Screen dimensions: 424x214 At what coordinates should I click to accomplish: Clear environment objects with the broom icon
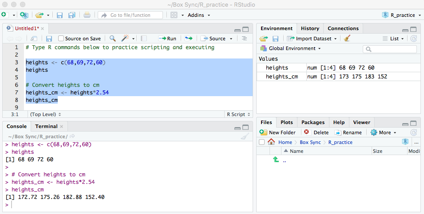(347, 39)
